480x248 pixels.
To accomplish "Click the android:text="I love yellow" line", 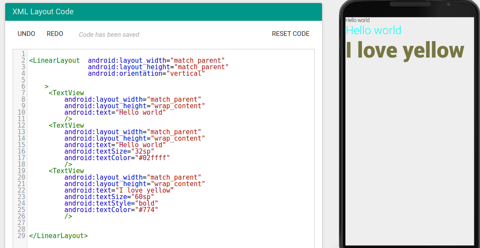I will pyautogui.click(x=119, y=190).
